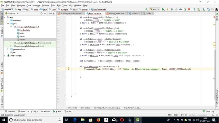This screenshot has width=219, height=123.
Task: Toggle the Project tool window side tab
Action: pyautogui.click(x=2, y=18)
